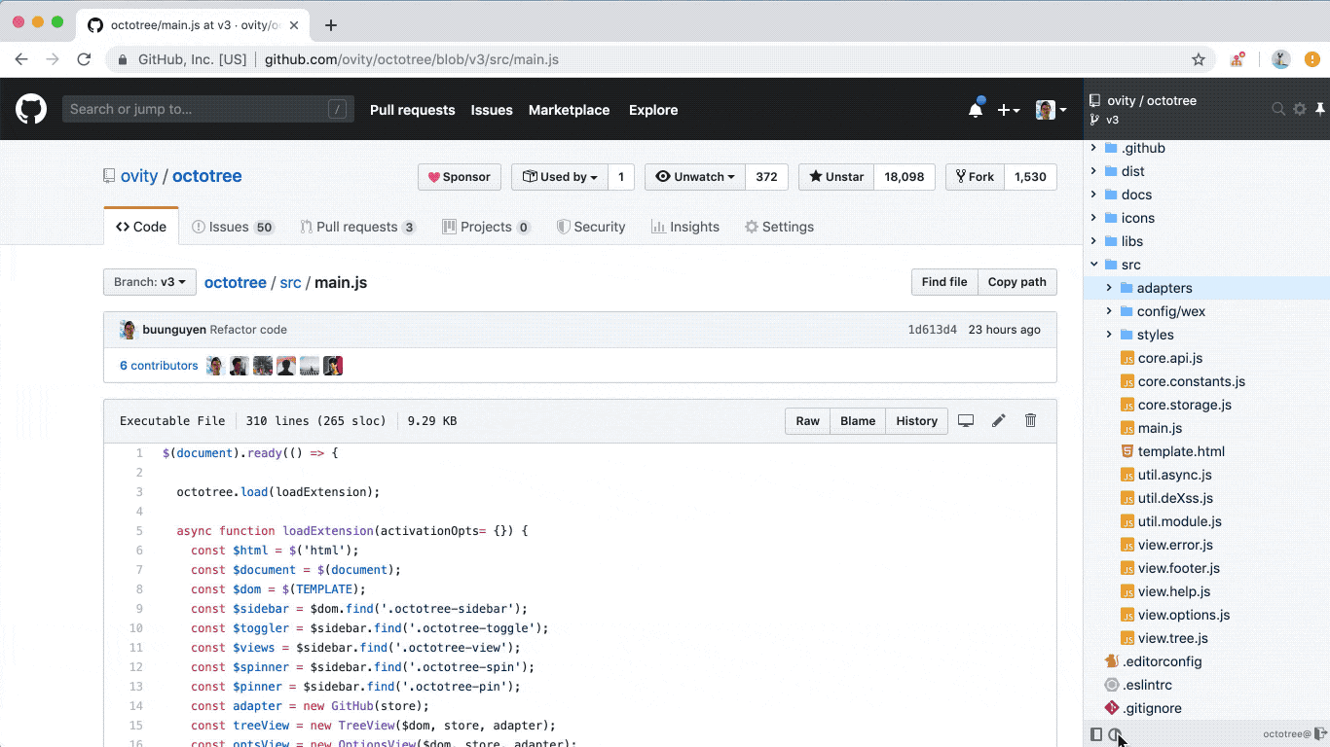Toggle Octotree dark mode half-circle icon
Image resolution: width=1330 pixels, height=747 pixels.
coord(1116,734)
